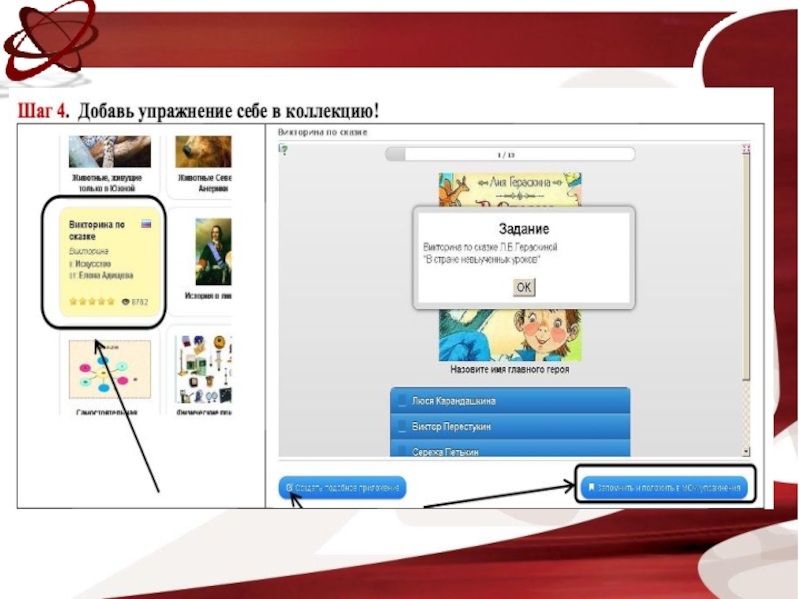The height and width of the screenshot is (599, 799).
Task: Click the edit icon on create similar app button
Action: point(289,488)
